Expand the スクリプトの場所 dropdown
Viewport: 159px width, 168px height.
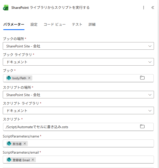(150, 95)
